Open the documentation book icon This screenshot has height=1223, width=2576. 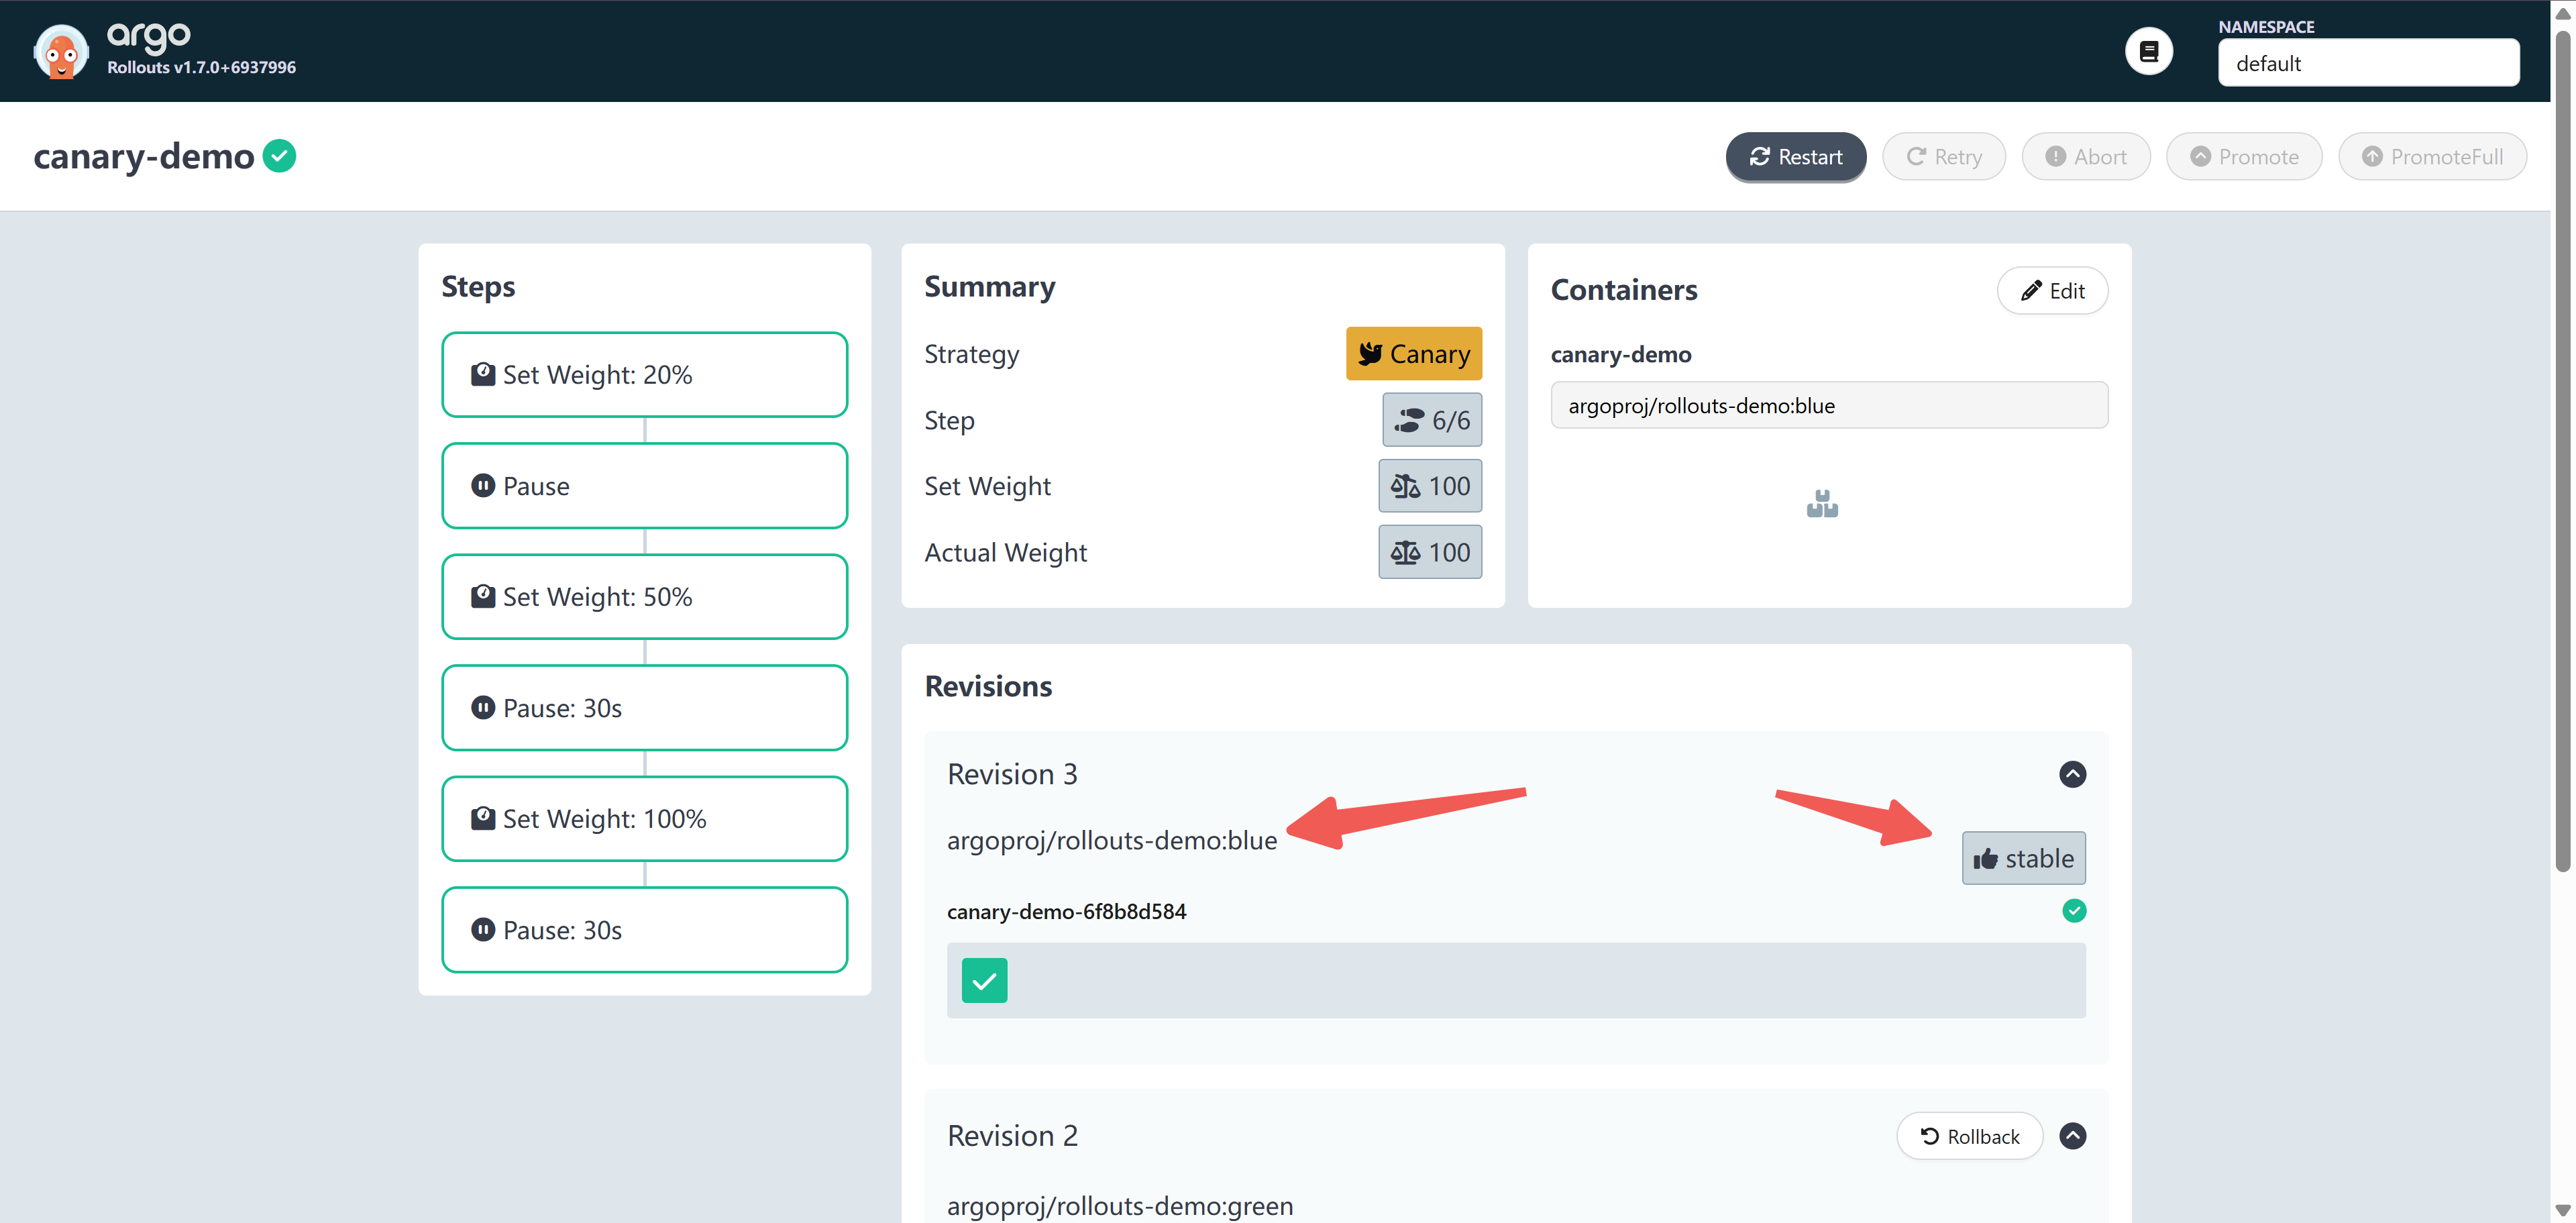(2148, 51)
